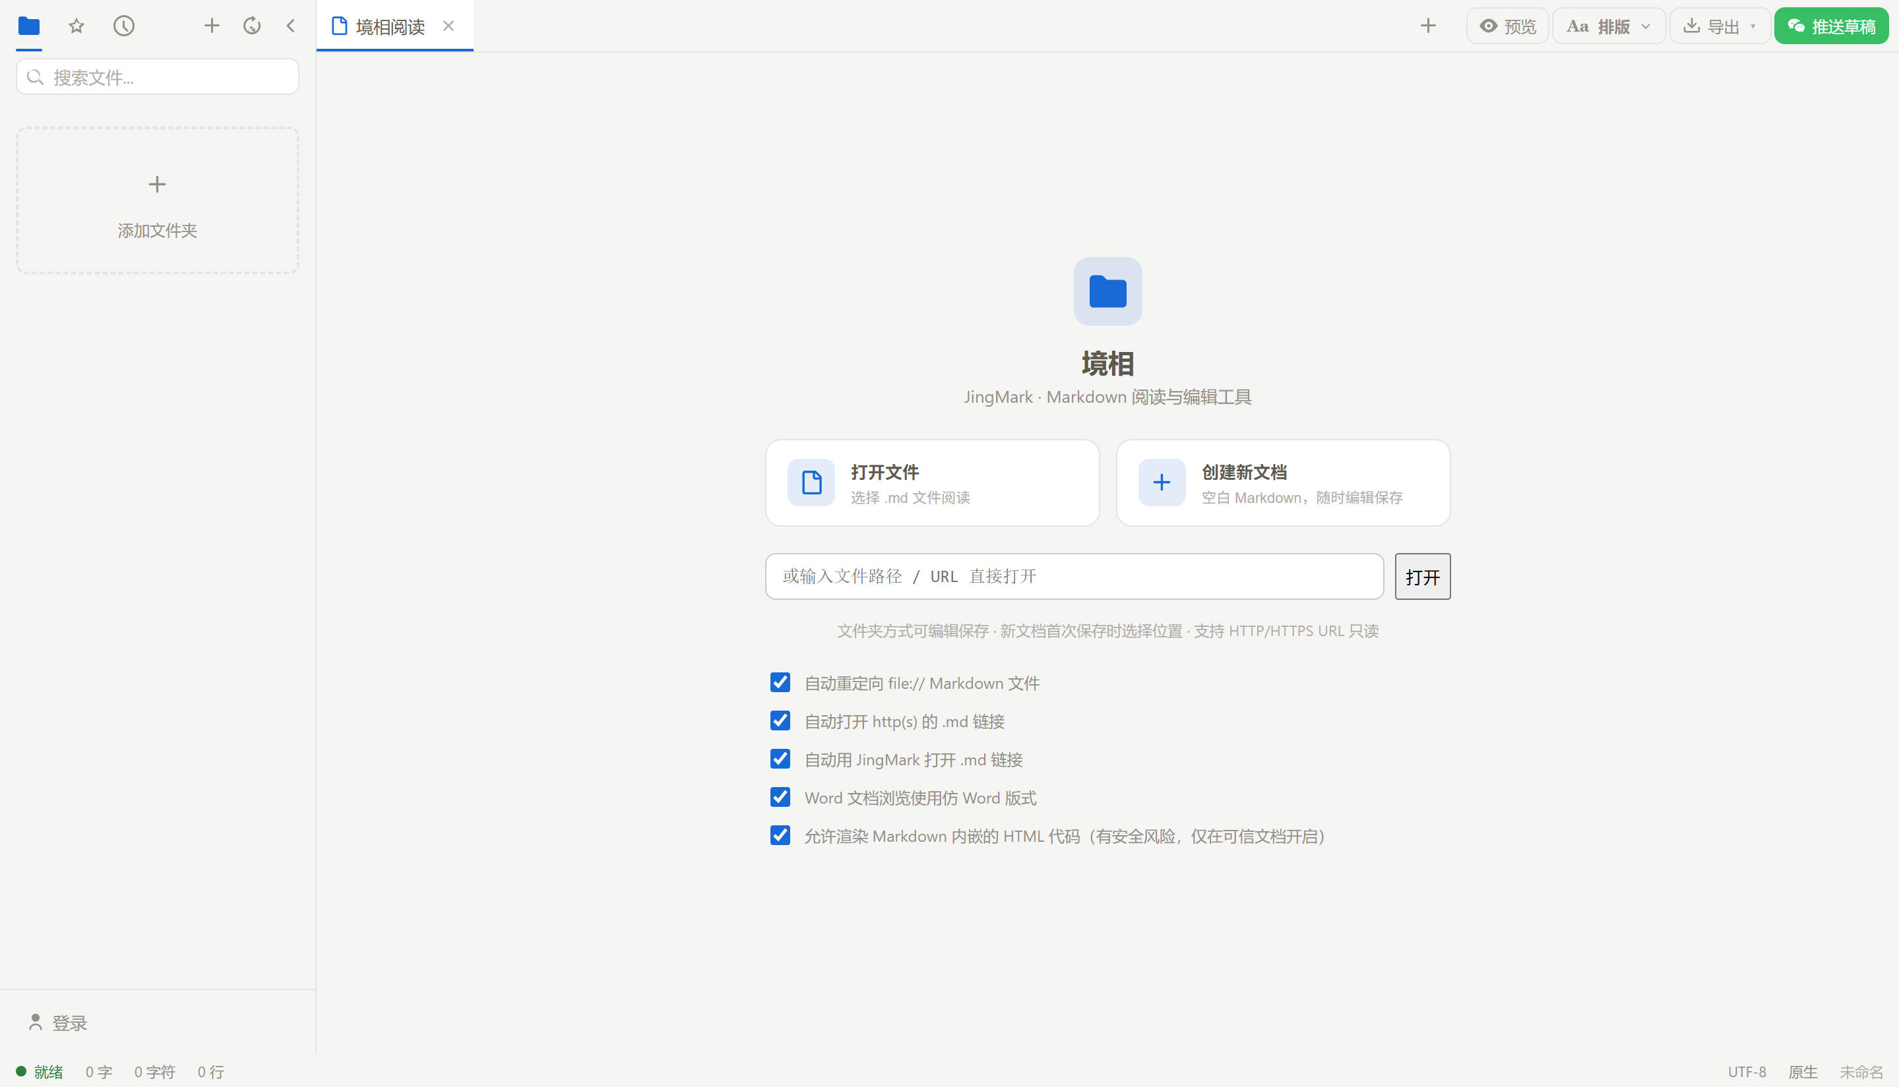
Task: Refresh the file list icon
Action: (x=252, y=26)
